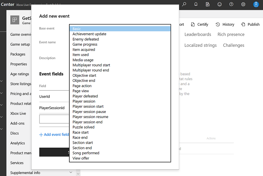Pick Race start option
Image resolution: width=263 pixels, height=176 pixels.
(120, 132)
